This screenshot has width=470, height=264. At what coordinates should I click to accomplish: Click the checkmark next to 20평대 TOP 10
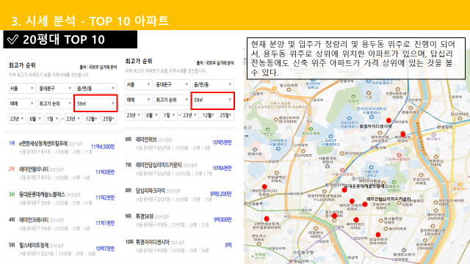(12, 40)
